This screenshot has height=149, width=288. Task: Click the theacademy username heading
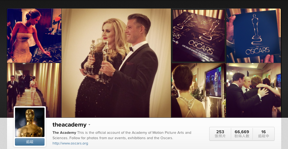tap(69, 125)
